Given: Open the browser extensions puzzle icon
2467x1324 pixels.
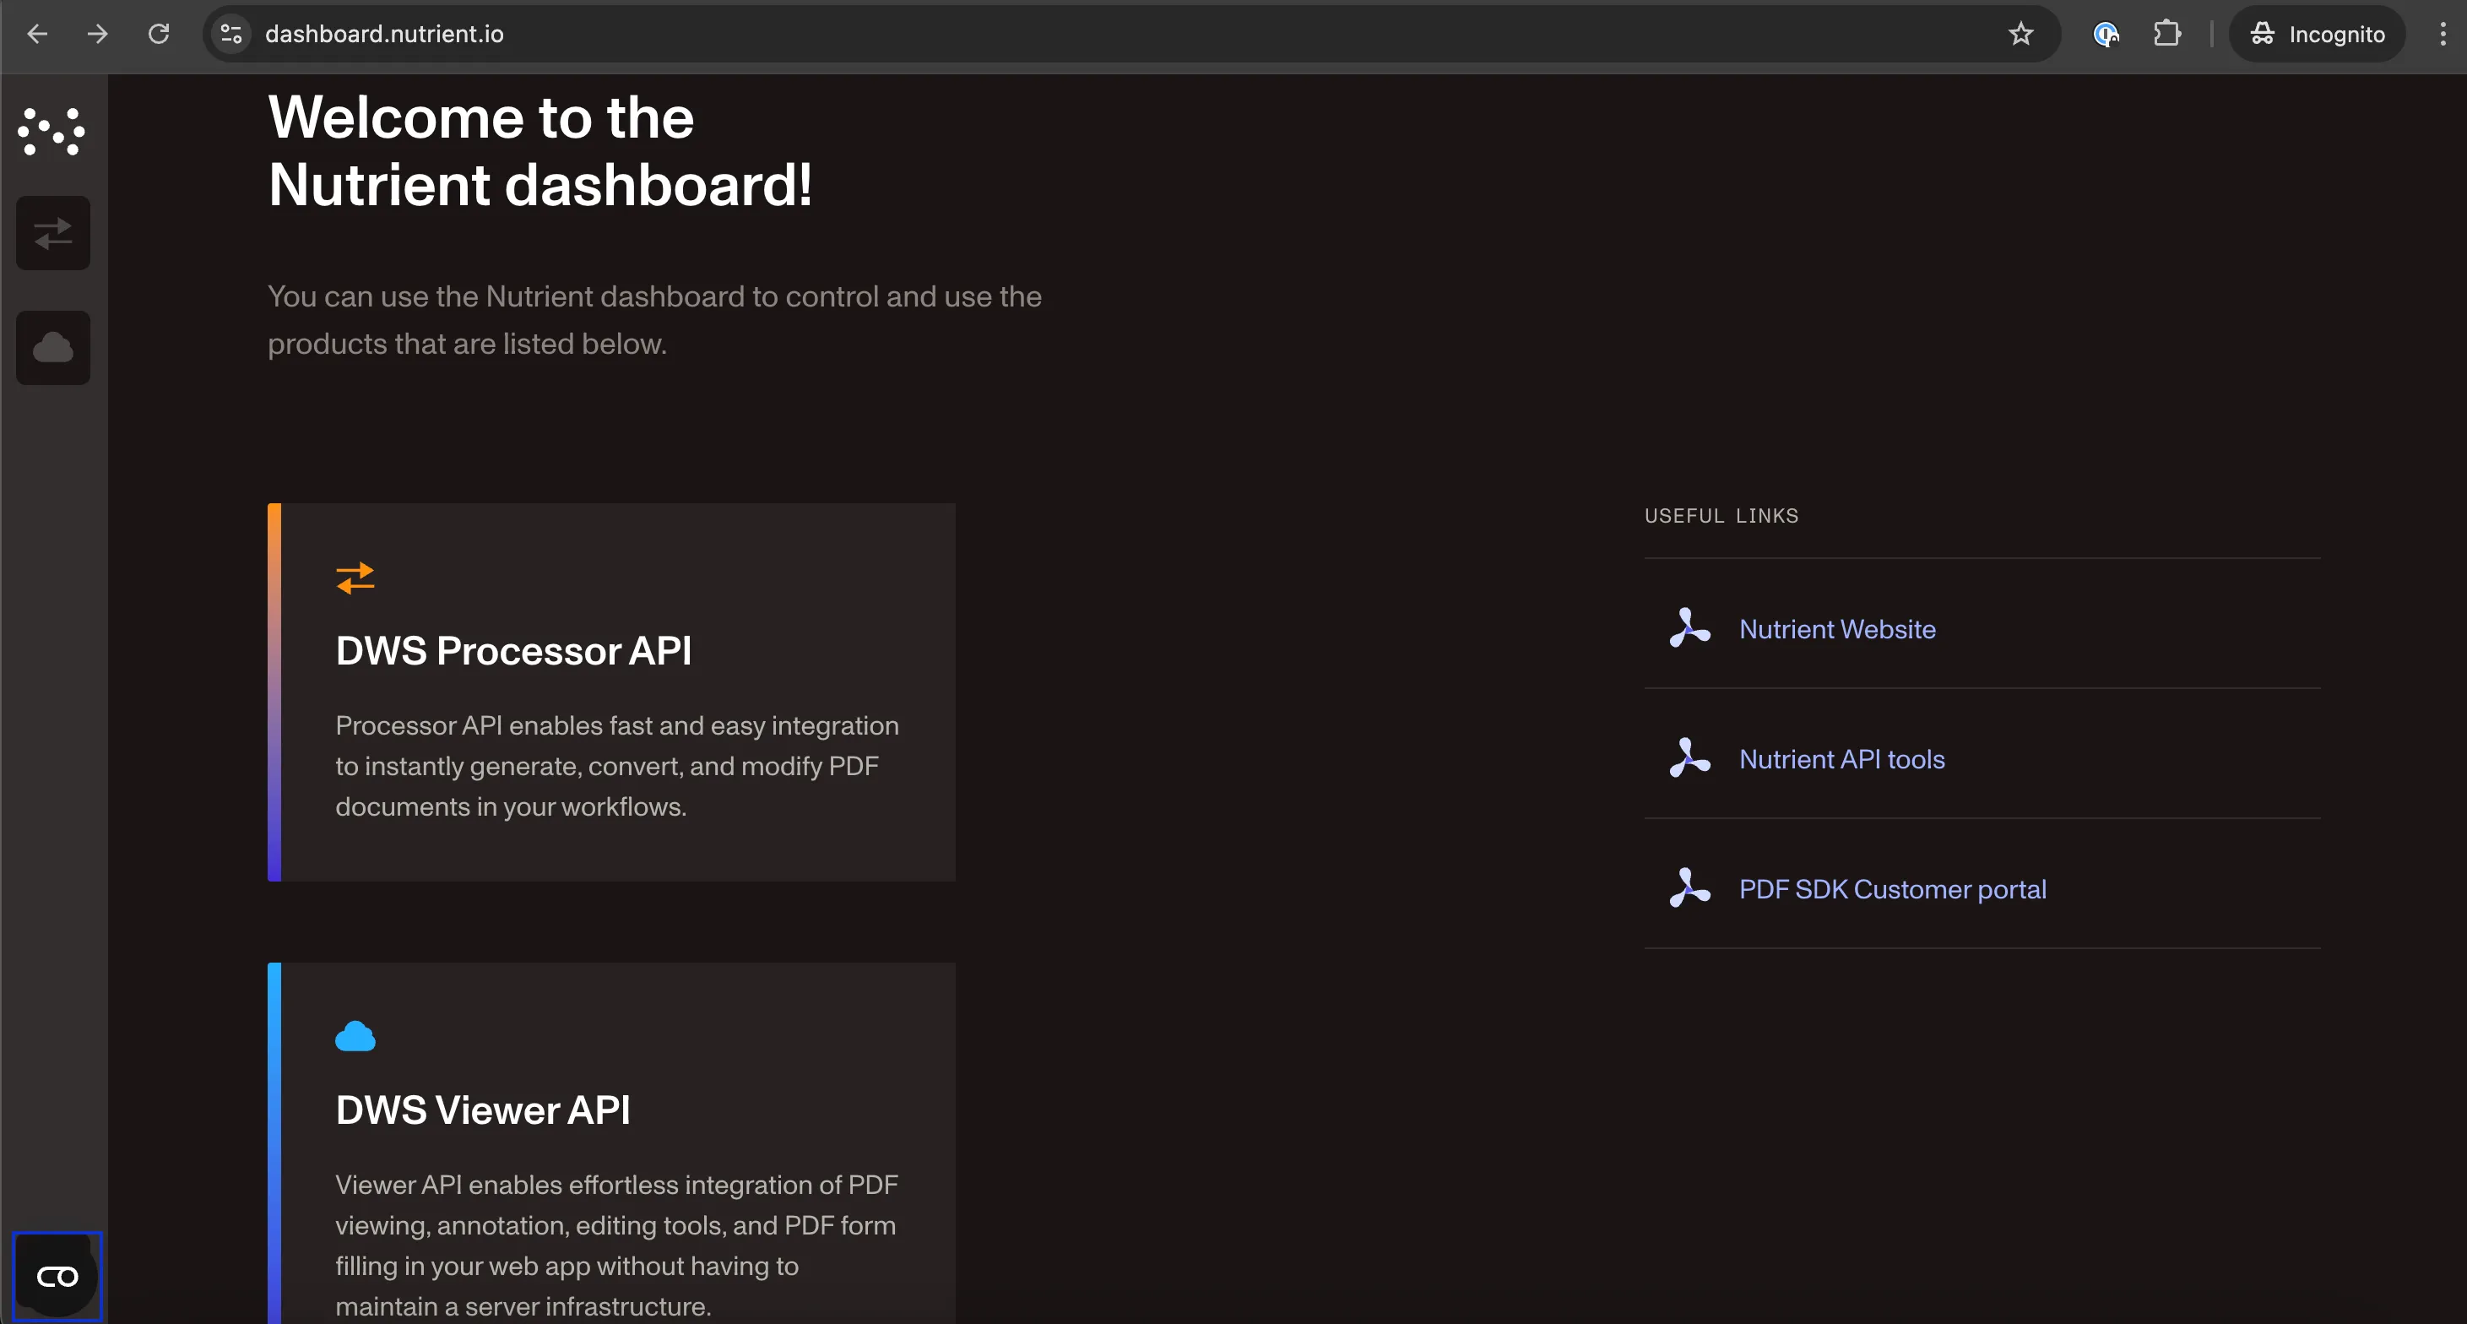Looking at the screenshot, I should pyautogui.click(x=2167, y=34).
